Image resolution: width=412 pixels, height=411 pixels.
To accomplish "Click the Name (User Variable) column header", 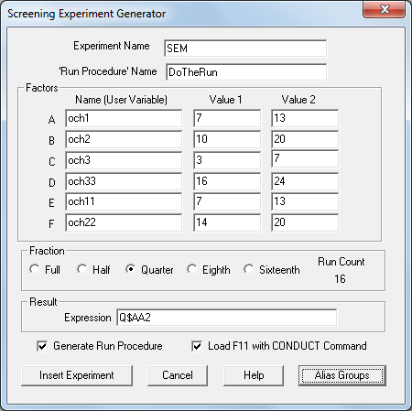I will coord(121,100).
